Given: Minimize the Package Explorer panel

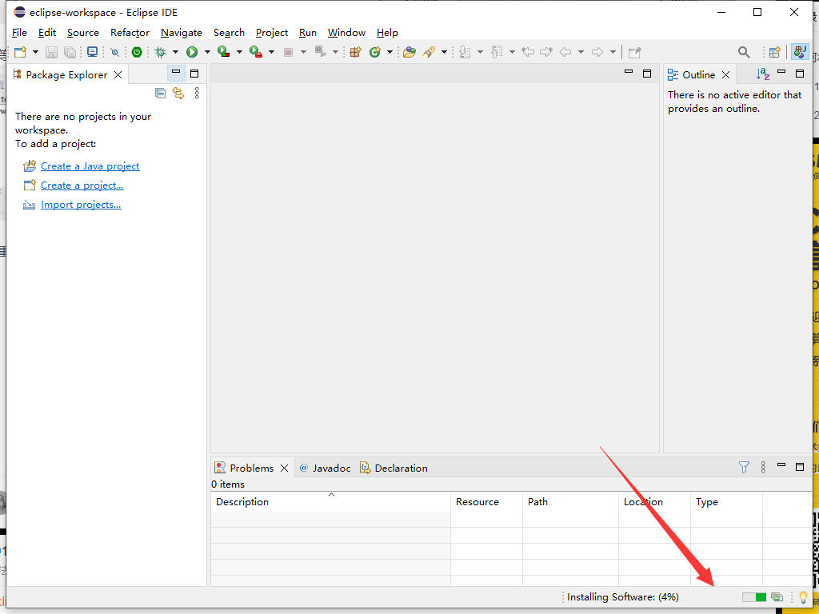Looking at the screenshot, I should click(176, 73).
